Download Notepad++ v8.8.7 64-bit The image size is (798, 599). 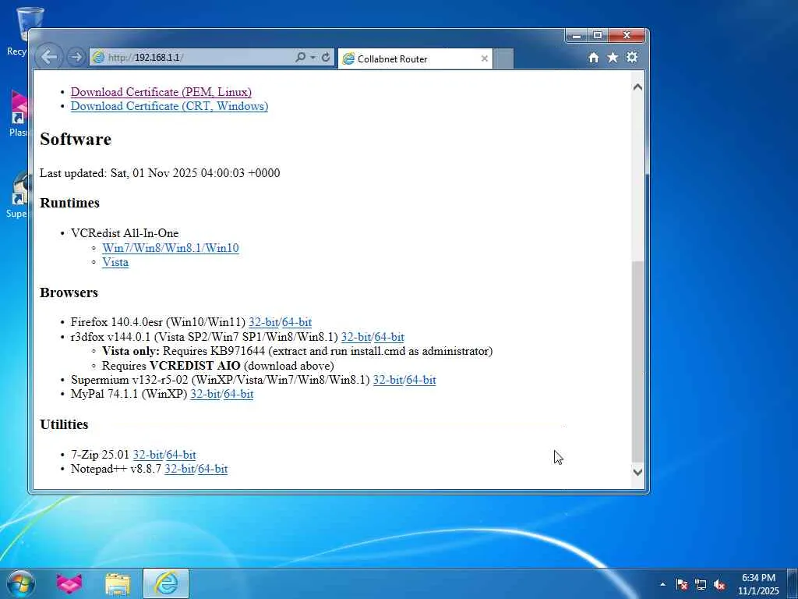213,469
